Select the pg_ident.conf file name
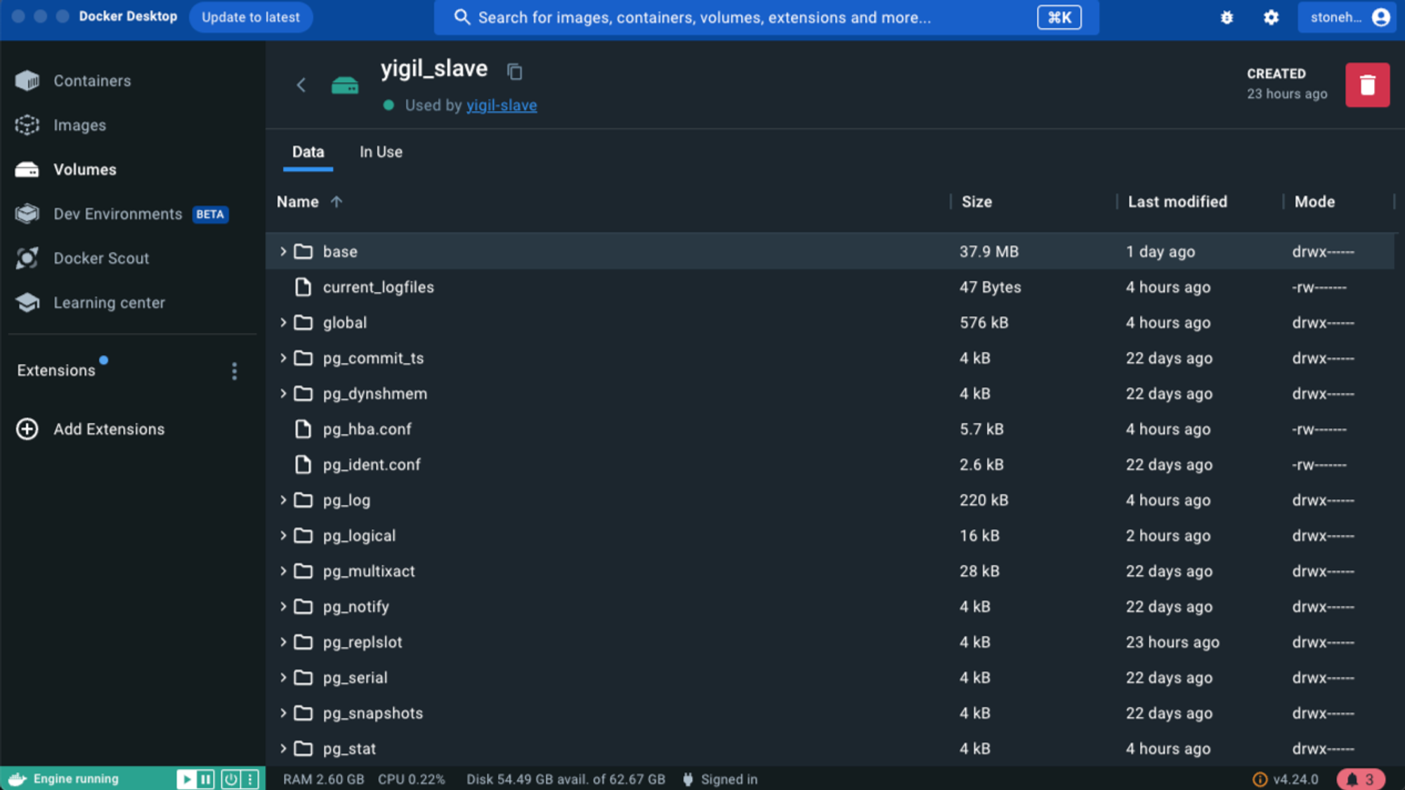Viewport: 1405px width, 790px height. pyautogui.click(x=372, y=465)
